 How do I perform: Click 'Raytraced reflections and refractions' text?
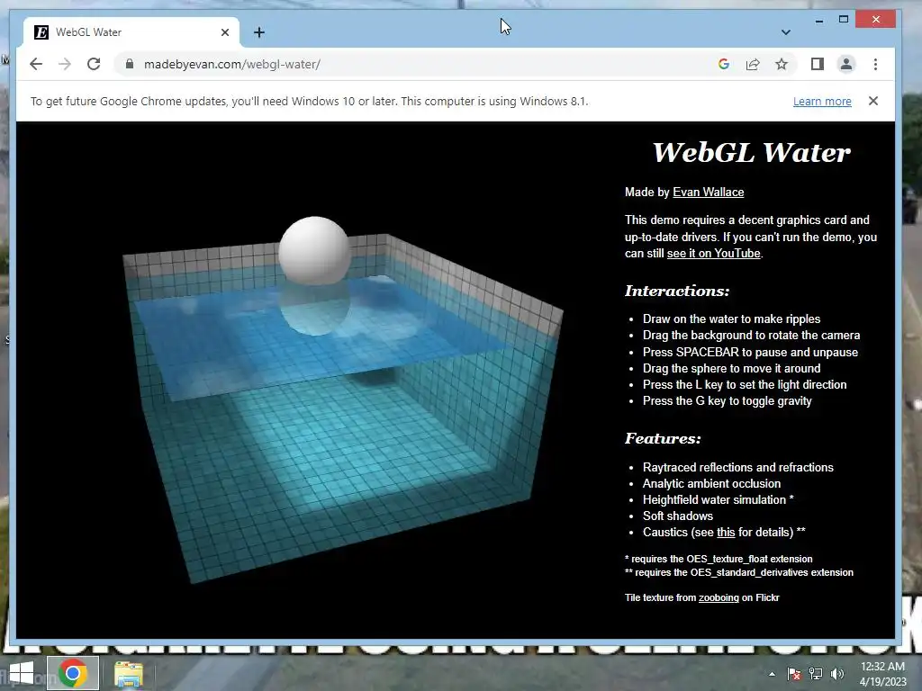[738, 467]
